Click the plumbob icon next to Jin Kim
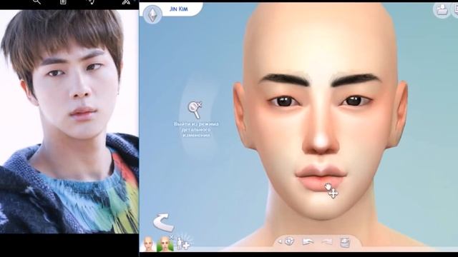This screenshot has height=257, width=458. (152, 14)
